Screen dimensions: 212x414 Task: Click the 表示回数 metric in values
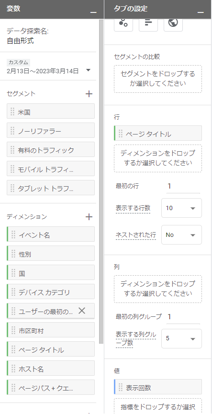tap(158, 387)
